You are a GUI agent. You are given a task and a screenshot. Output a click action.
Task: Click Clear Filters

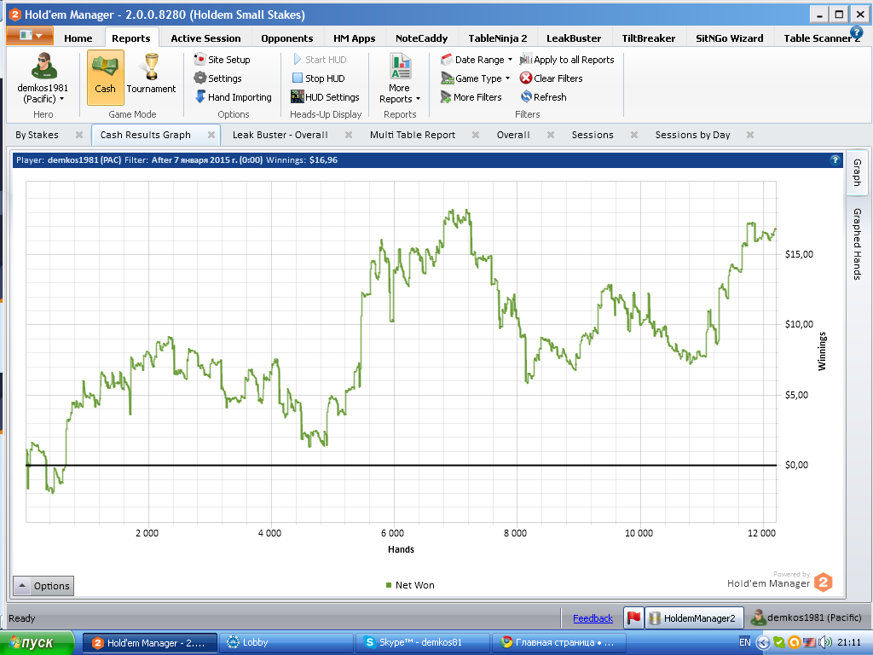(552, 78)
